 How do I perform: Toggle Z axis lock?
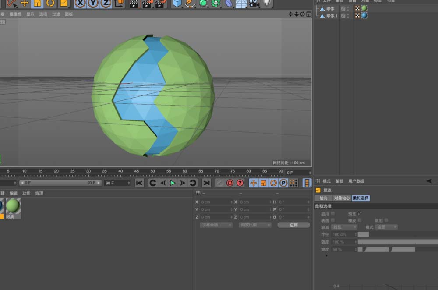point(106,4)
